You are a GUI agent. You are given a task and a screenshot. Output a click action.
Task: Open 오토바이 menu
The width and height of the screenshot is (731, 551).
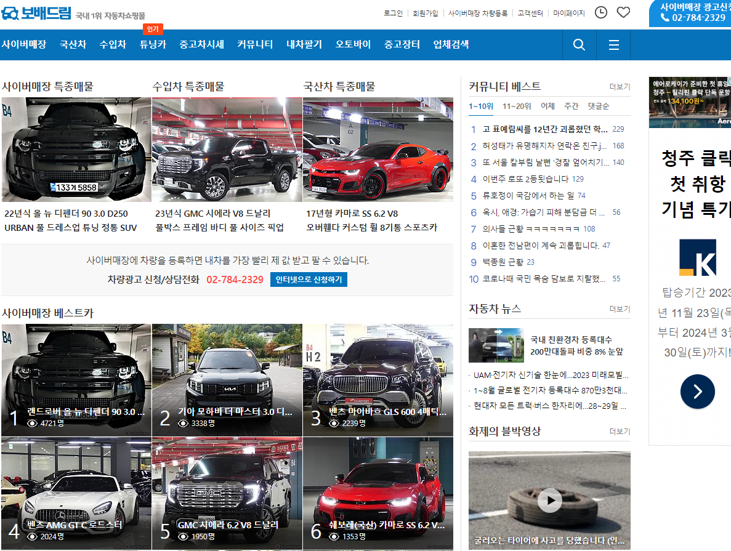[353, 44]
